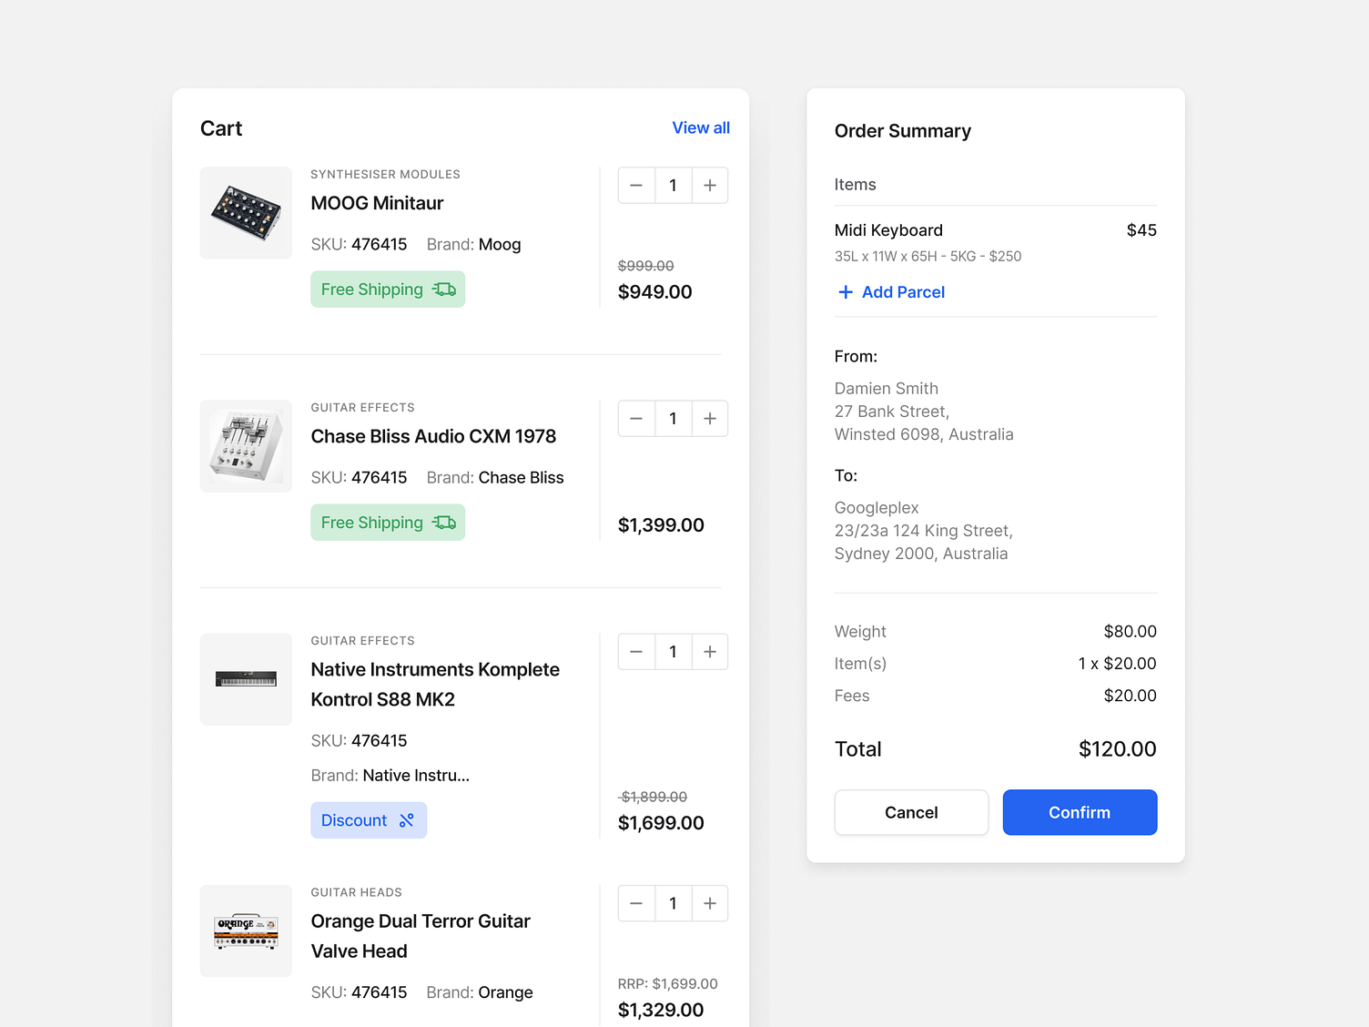This screenshot has height=1027, width=1369.
Task: Click the Sydney 2000, Australia address line
Action: (920, 554)
